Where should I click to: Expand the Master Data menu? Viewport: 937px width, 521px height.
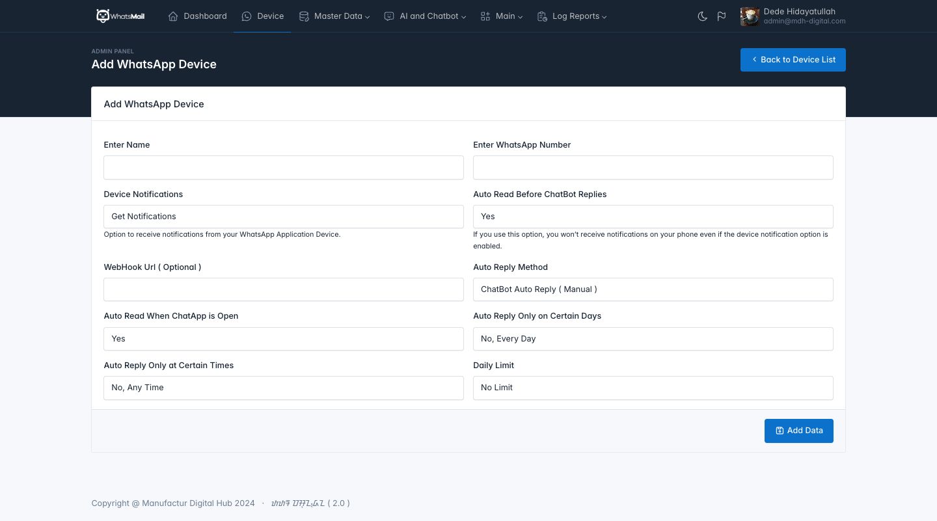click(334, 16)
